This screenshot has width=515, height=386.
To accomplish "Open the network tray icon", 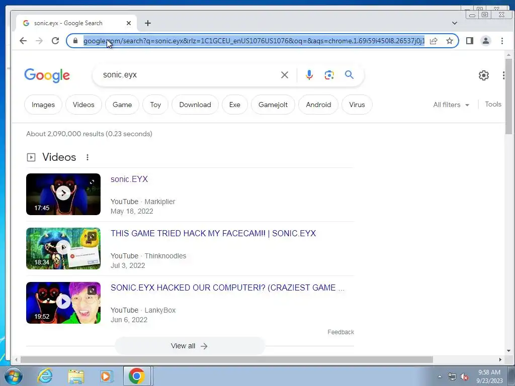I will coord(452,377).
